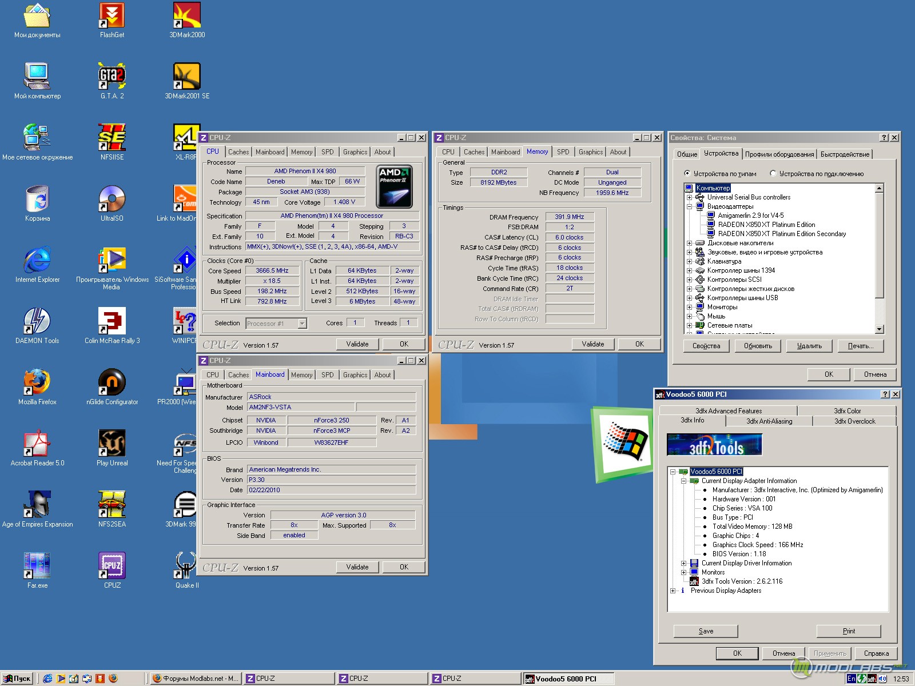Expand Контроллеры SCSI tree node

point(690,280)
